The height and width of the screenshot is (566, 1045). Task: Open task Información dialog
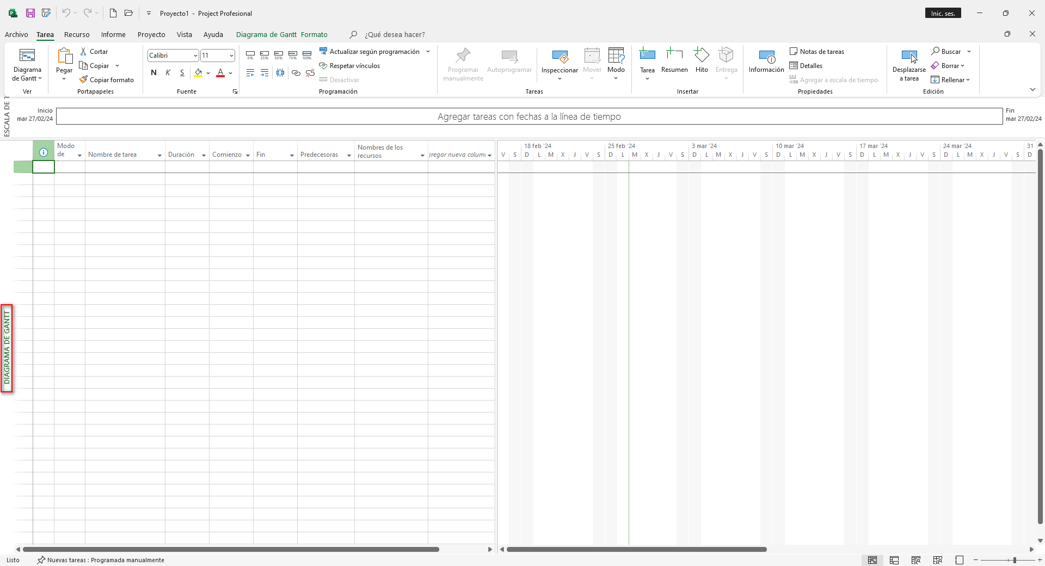click(x=766, y=61)
